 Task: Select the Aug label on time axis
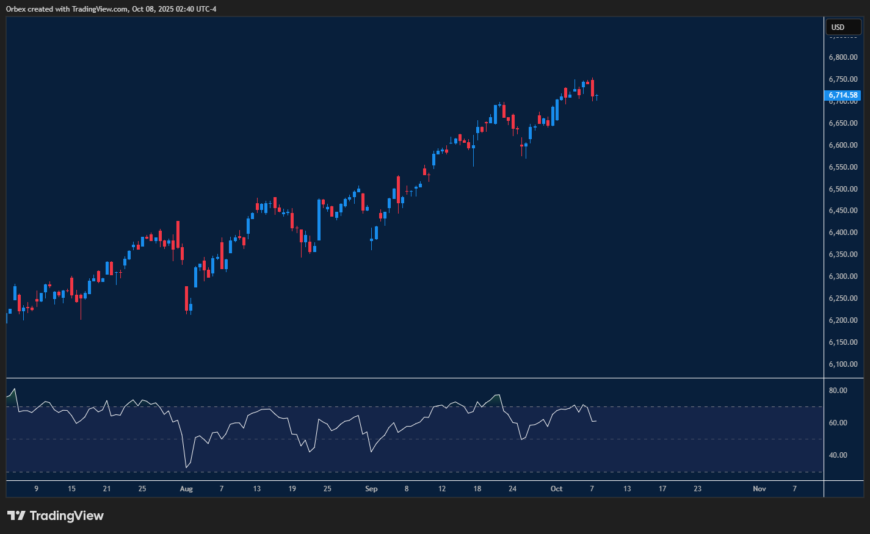tap(186, 489)
